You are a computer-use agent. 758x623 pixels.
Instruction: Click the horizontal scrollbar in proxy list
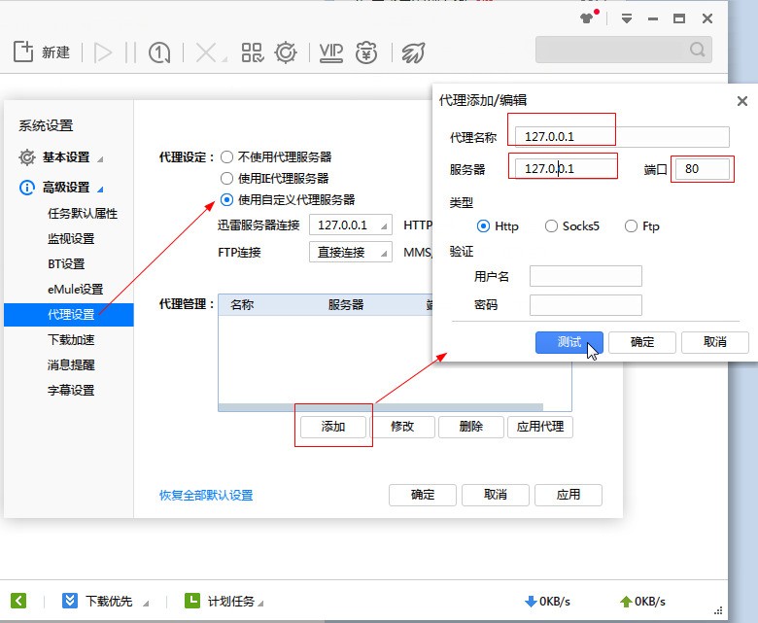click(380, 407)
